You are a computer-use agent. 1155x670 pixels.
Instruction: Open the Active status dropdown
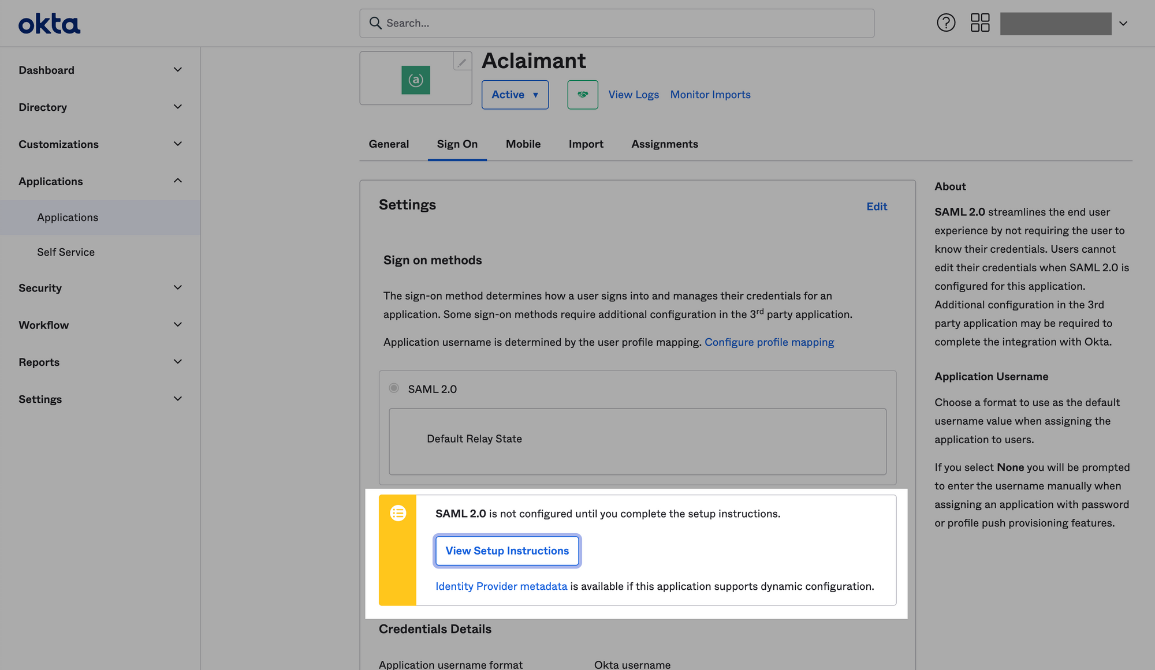pos(515,95)
